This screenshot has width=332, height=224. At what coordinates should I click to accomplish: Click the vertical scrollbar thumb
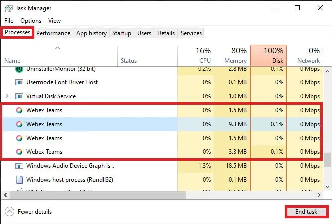327,160
